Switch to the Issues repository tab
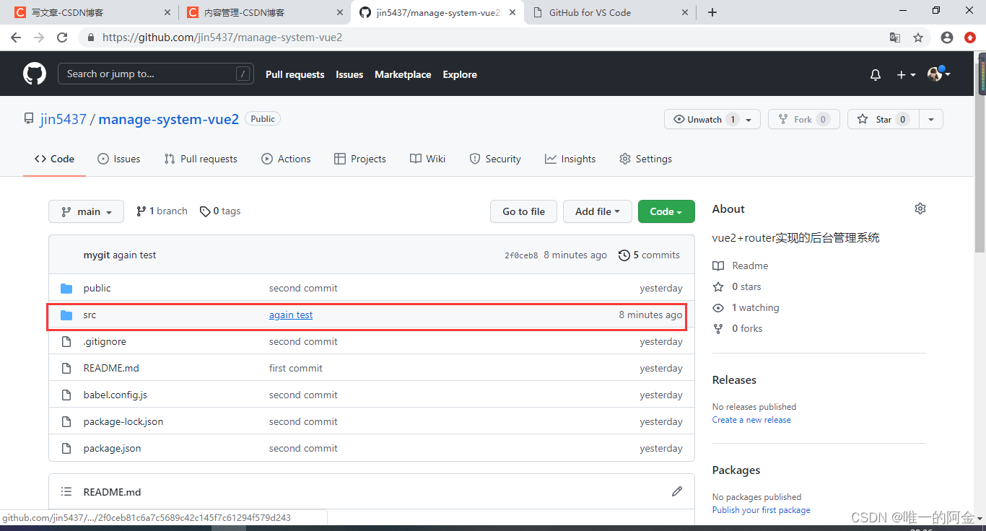Image resolution: width=986 pixels, height=531 pixels. [119, 159]
